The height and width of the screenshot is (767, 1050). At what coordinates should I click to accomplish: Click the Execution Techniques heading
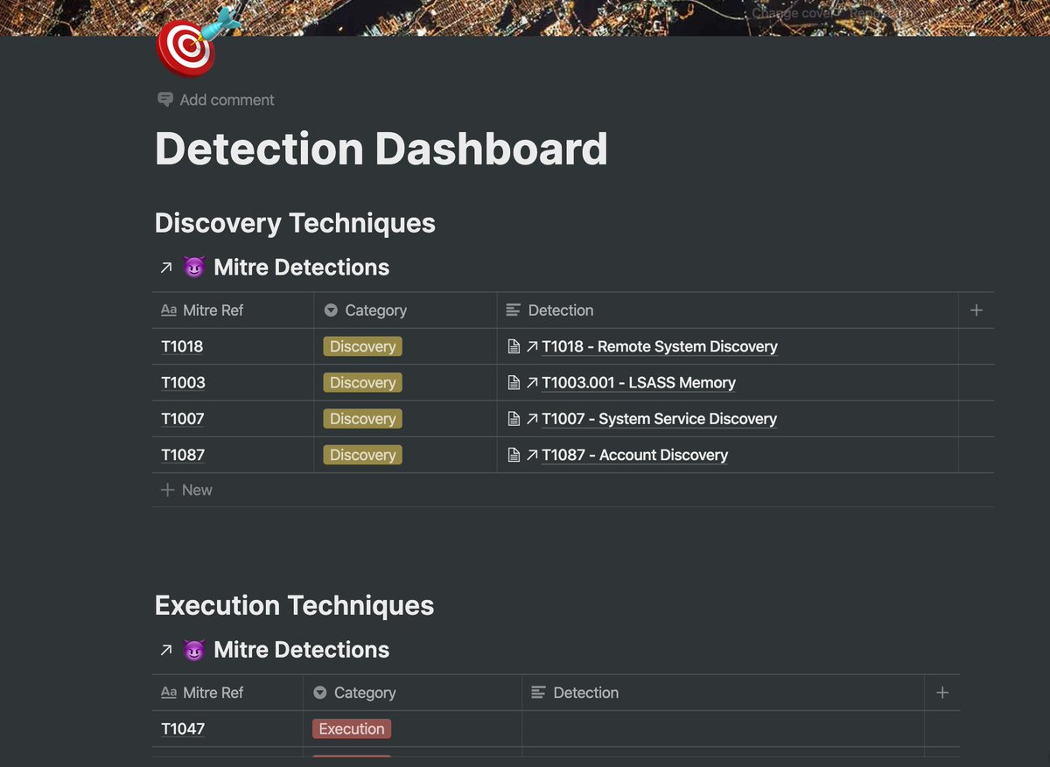click(x=294, y=605)
